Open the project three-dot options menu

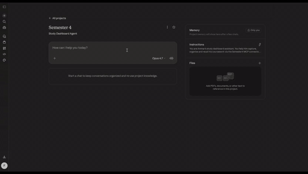point(167,27)
